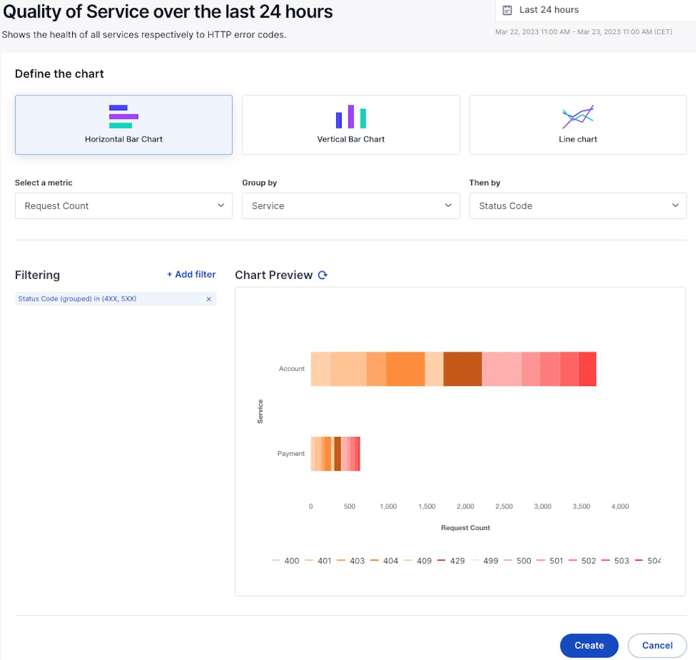
Task: Choose the Vertical Bar Chart icon
Action: pyautogui.click(x=350, y=116)
